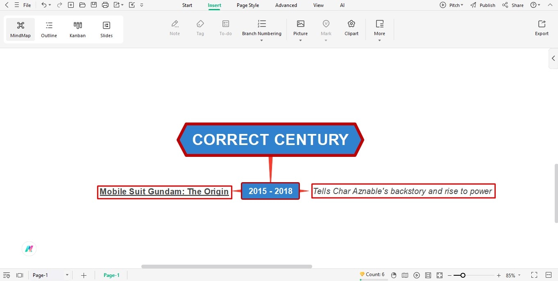This screenshot has width=558, height=281.
Task: Click the open folder icon
Action: (82, 5)
